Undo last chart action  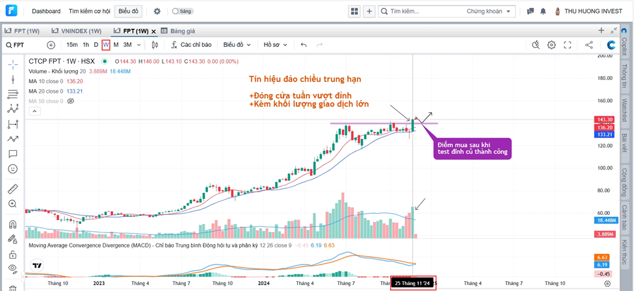tap(304, 45)
